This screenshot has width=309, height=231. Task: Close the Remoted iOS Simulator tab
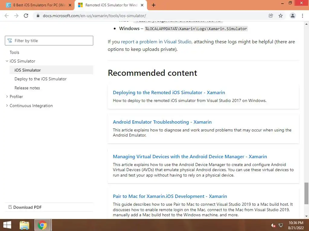tap(142, 5)
